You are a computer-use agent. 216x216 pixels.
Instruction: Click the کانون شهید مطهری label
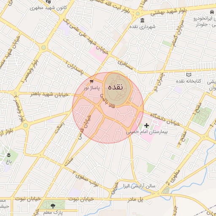pos(49,8)
